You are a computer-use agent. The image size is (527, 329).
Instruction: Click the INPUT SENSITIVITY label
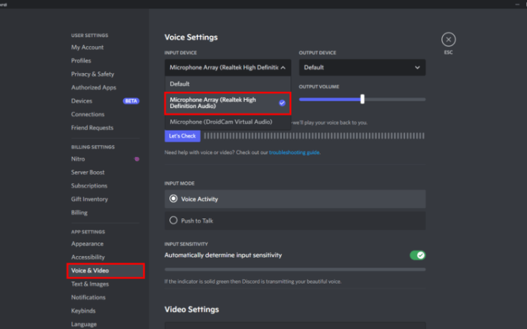tap(186, 244)
